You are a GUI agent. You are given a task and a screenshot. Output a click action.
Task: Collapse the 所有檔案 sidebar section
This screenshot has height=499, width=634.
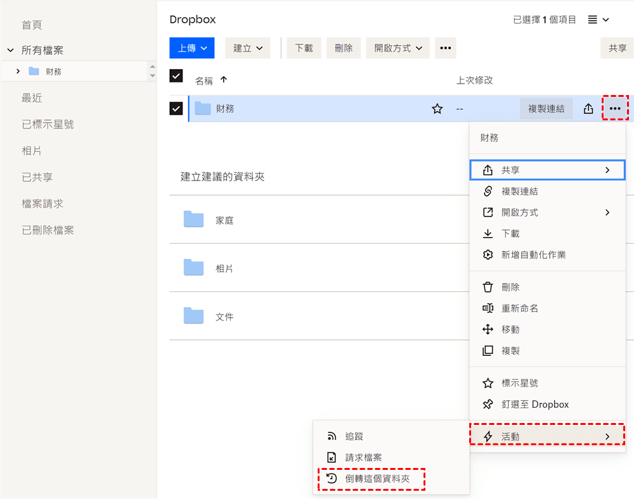pos(11,50)
